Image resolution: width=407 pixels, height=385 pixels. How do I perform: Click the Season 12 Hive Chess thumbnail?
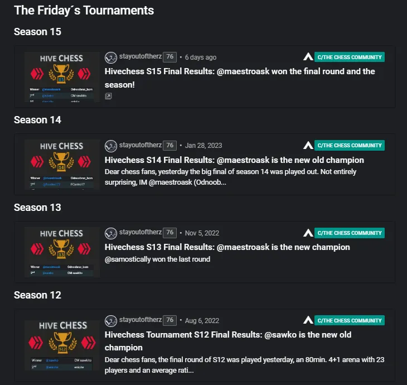coord(62,344)
